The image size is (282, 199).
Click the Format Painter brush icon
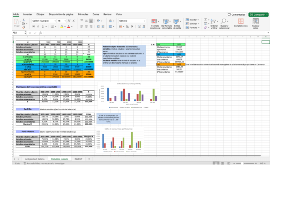pos(24,28)
